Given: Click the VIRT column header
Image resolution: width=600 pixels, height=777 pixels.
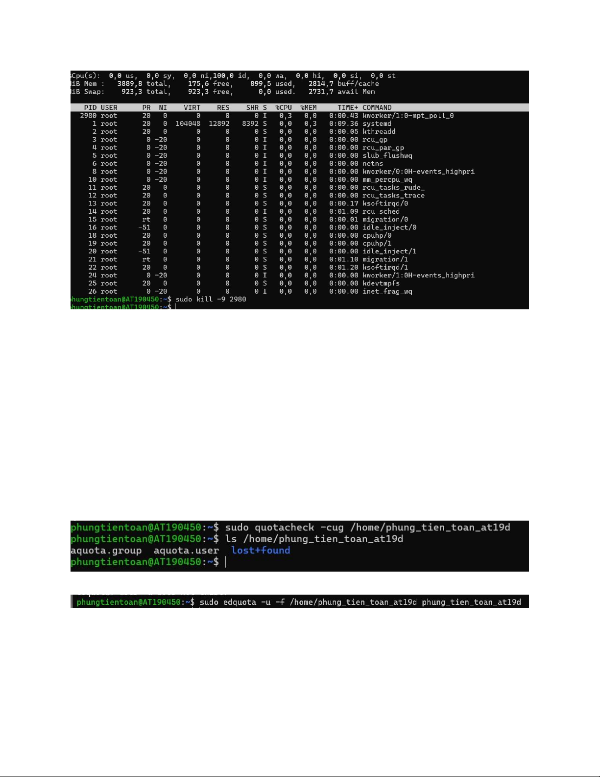Looking at the screenshot, I should coord(192,107).
